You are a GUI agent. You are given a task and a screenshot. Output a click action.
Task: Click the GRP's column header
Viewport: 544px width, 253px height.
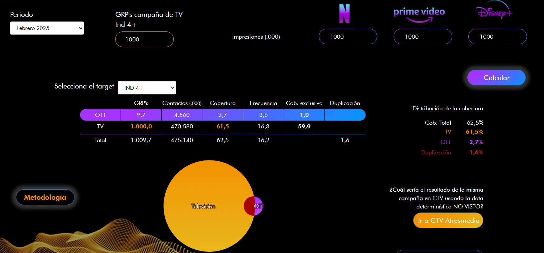141,103
